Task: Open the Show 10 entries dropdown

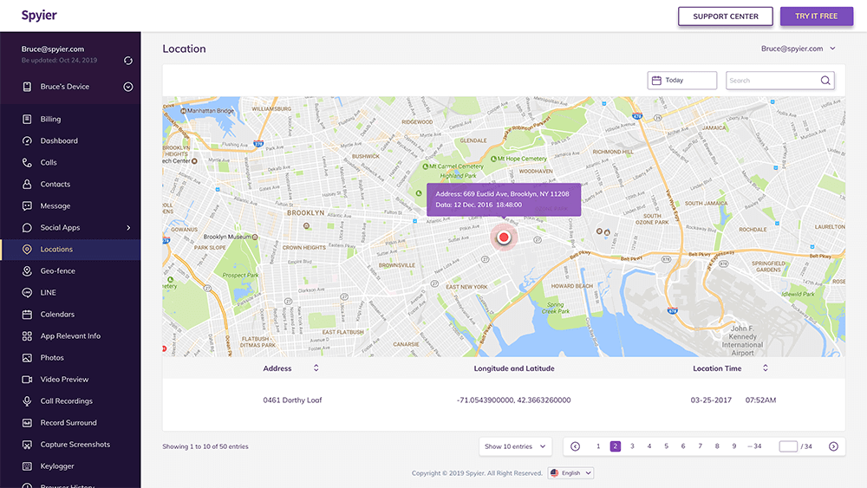Action: point(515,446)
